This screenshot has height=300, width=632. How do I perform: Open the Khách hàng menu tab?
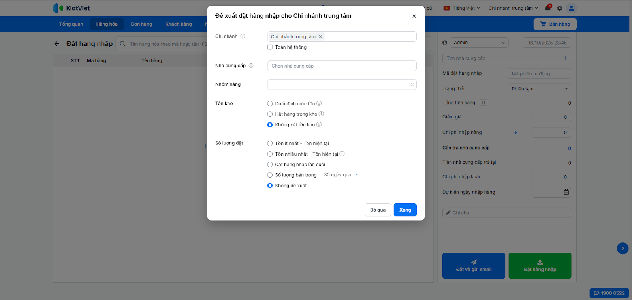point(179,24)
